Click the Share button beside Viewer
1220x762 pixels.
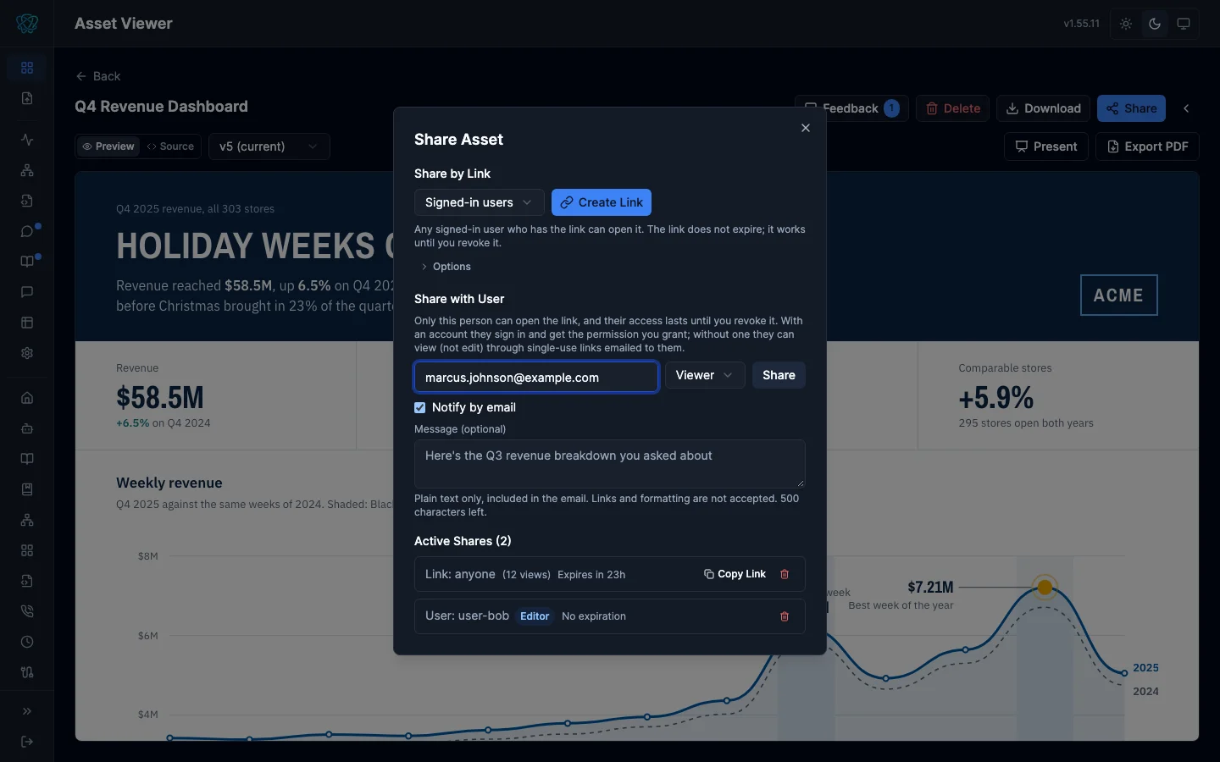779,375
